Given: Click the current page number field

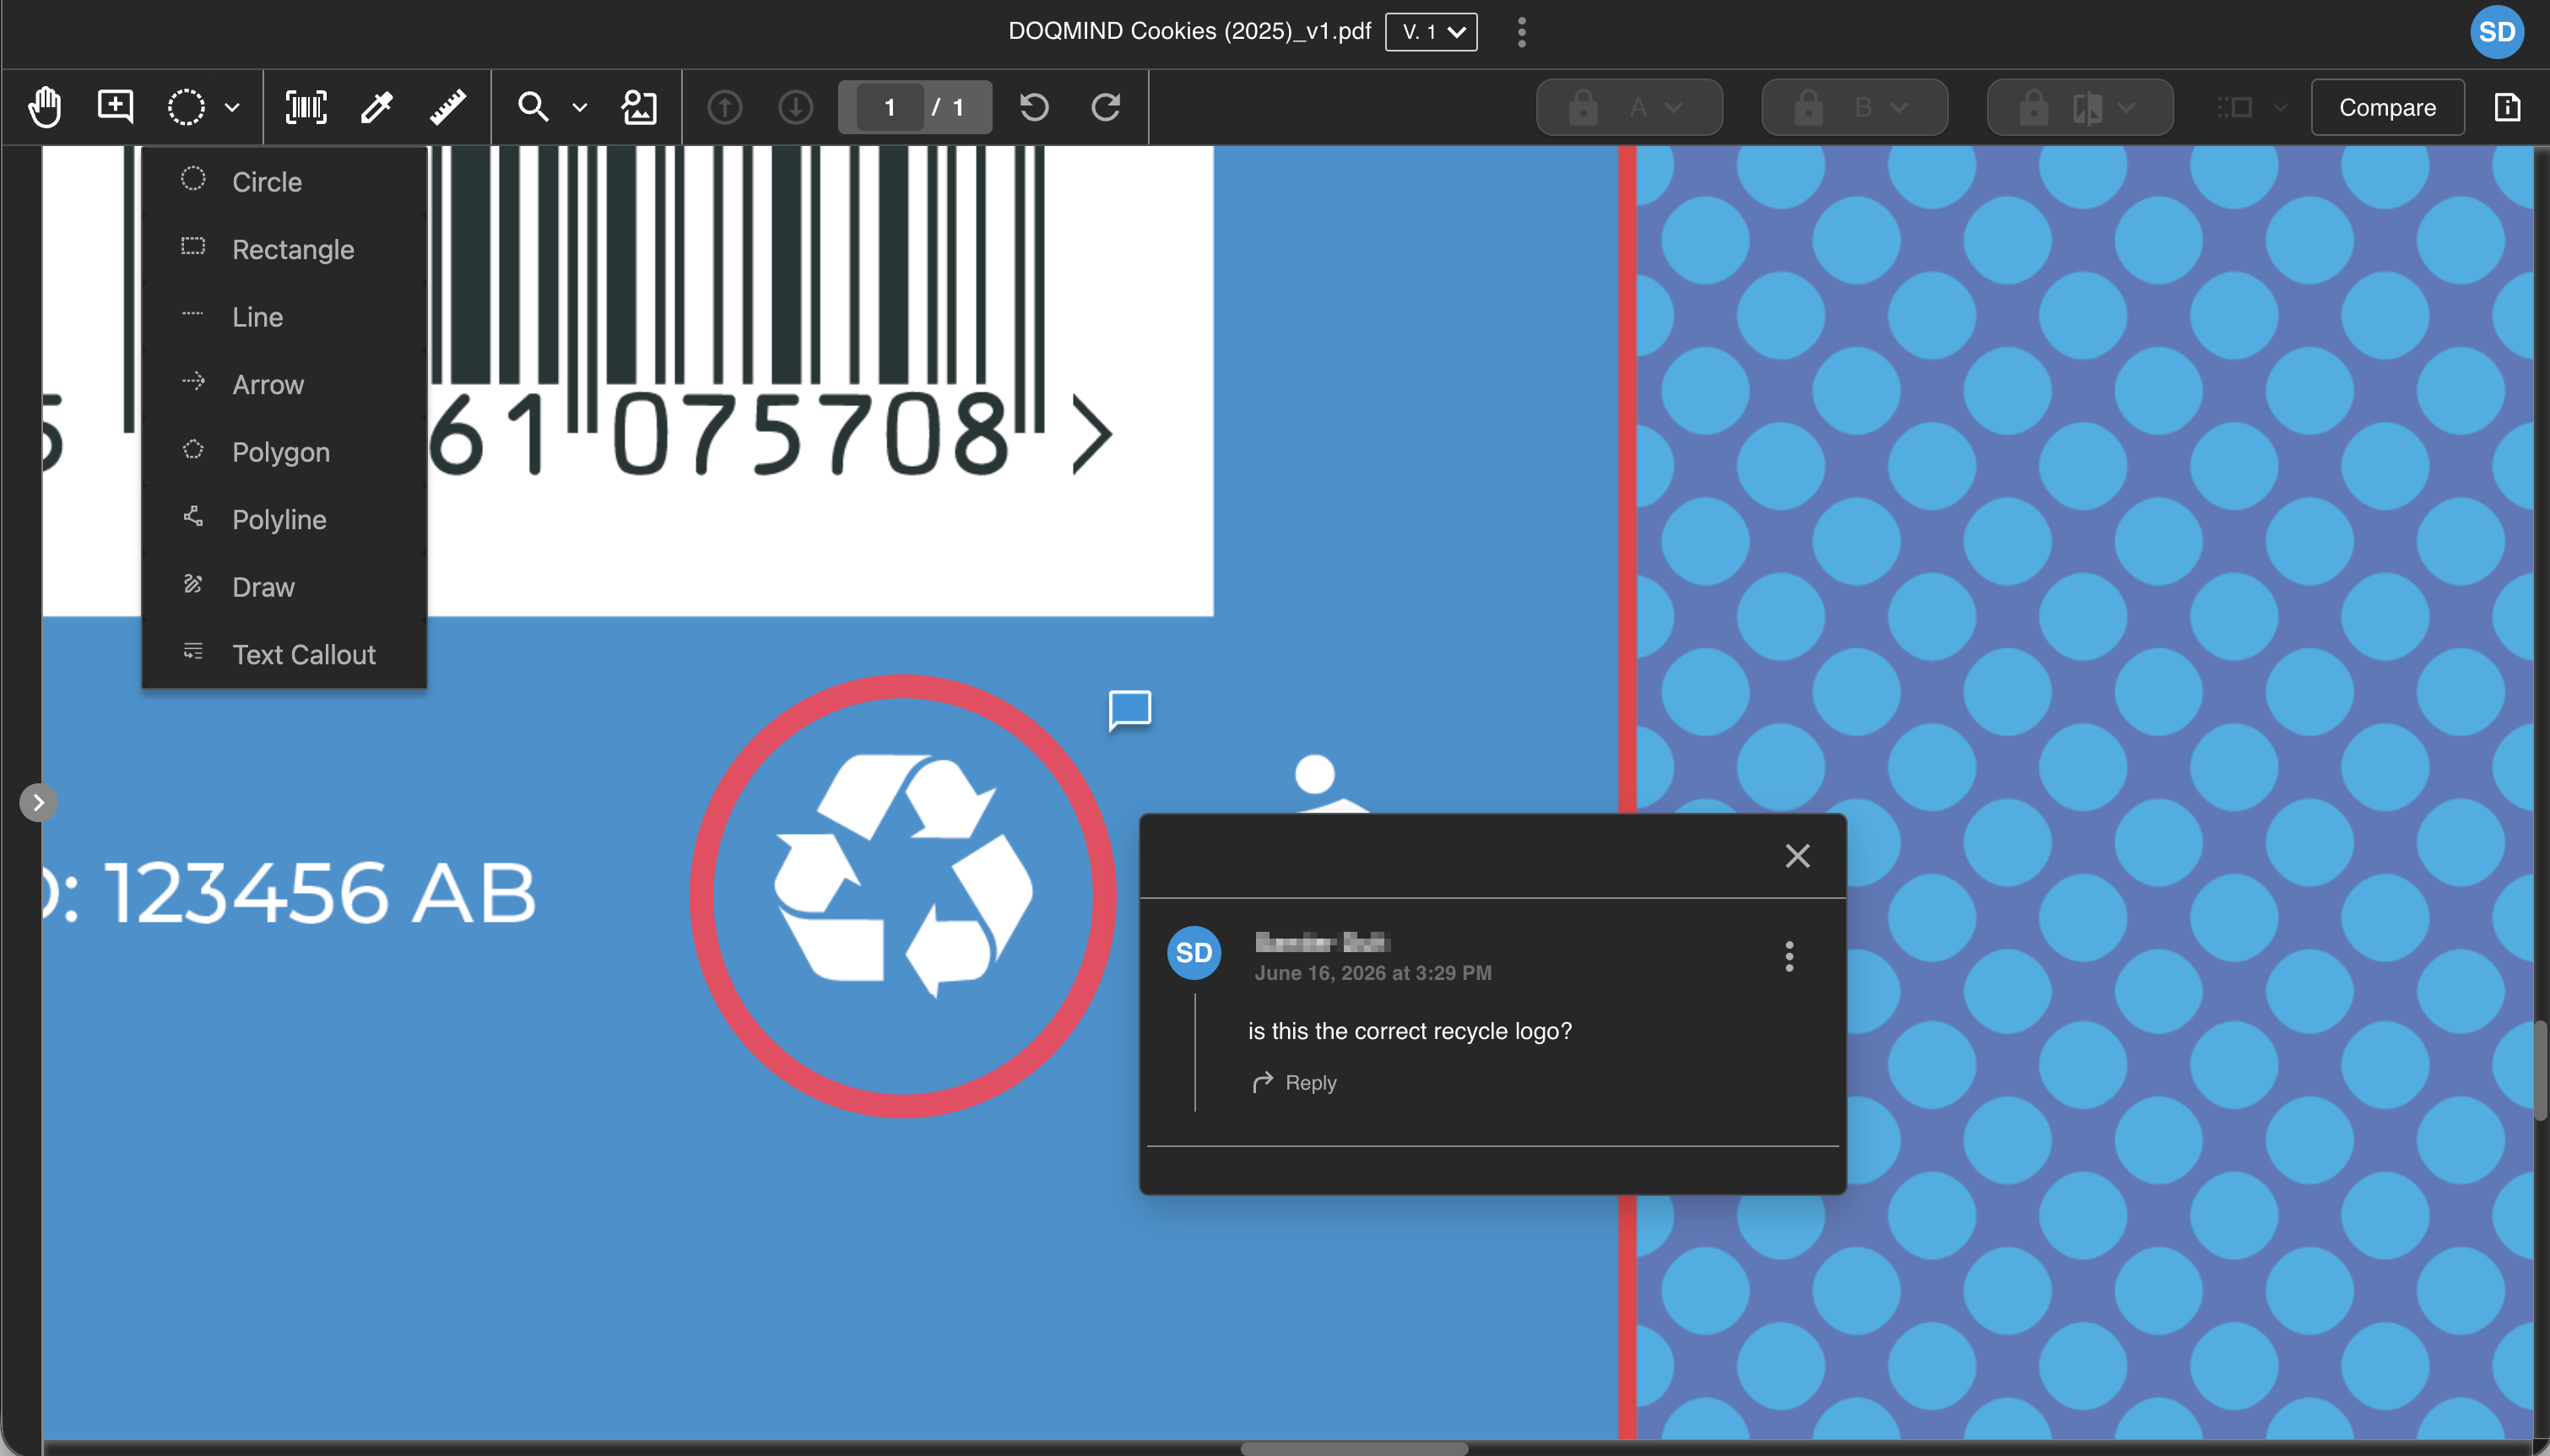Looking at the screenshot, I should [889, 107].
